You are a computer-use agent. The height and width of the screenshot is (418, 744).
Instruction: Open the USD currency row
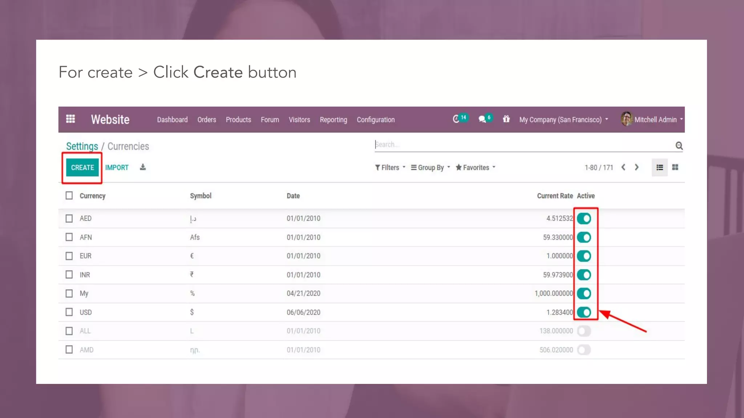pyautogui.click(x=371, y=312)
